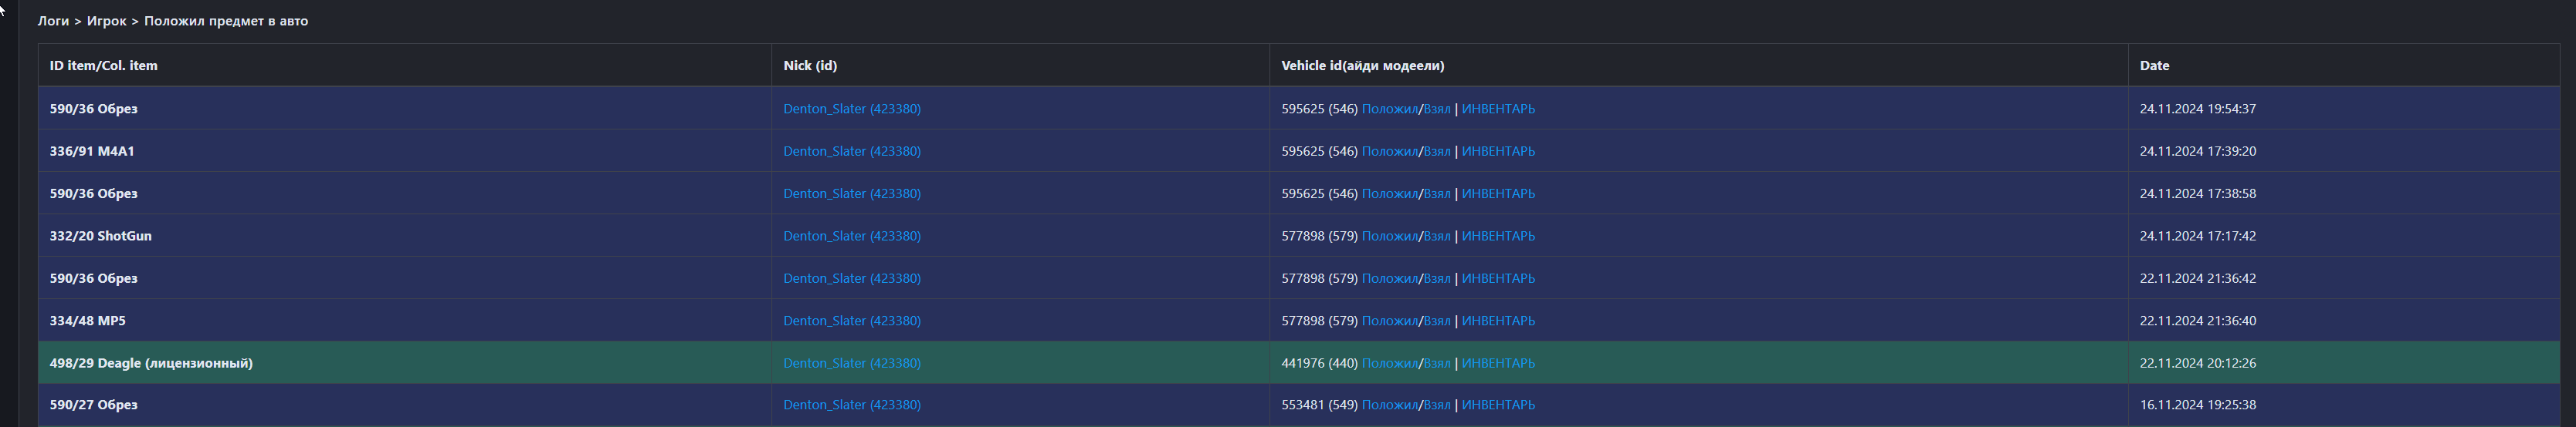
Task: Select the '336/91 M4A1' item cell
Action: pos(92,150)
